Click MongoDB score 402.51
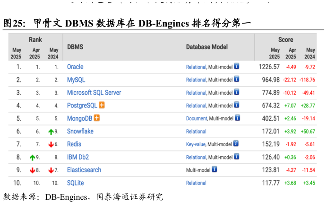The height and width of the screenshot is (204, 327). click(x=271, y=118)
